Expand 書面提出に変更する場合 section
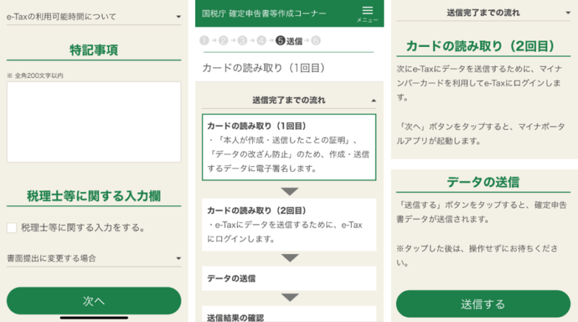Screen dimensions: 578x322 click(x=94, y=258)
